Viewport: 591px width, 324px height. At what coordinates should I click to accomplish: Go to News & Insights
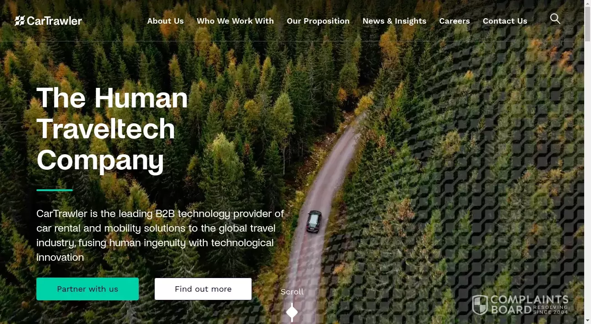point(394,21)
